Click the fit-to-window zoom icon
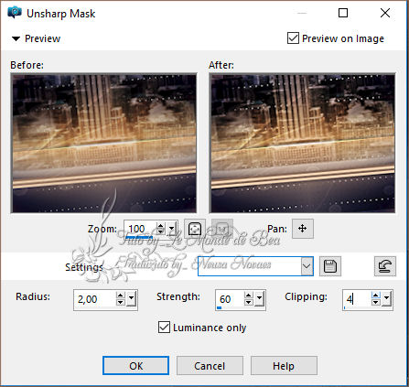 click(195, 229)
